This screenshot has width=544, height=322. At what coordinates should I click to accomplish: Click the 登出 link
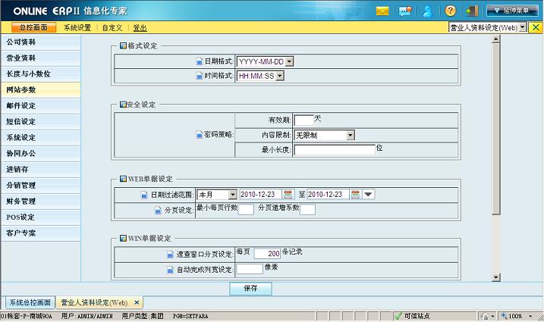coord(140,27)
